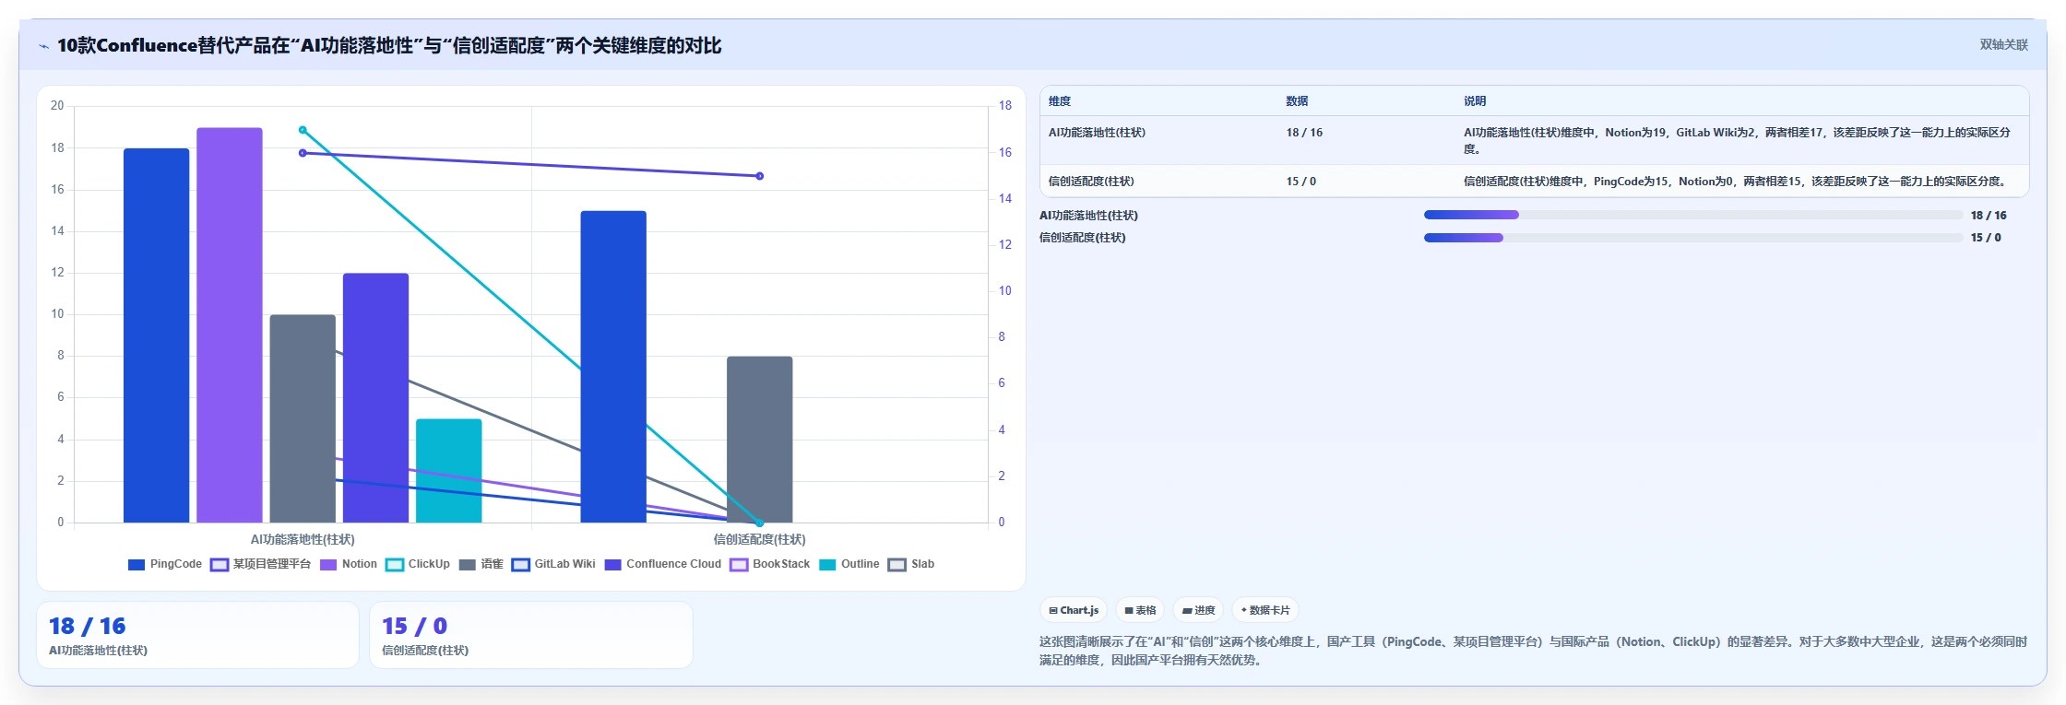The width and height of the screenshot is (2066, 705).
Task: Toggle the GitLab Wiki legend series
Action: (553, 564)
